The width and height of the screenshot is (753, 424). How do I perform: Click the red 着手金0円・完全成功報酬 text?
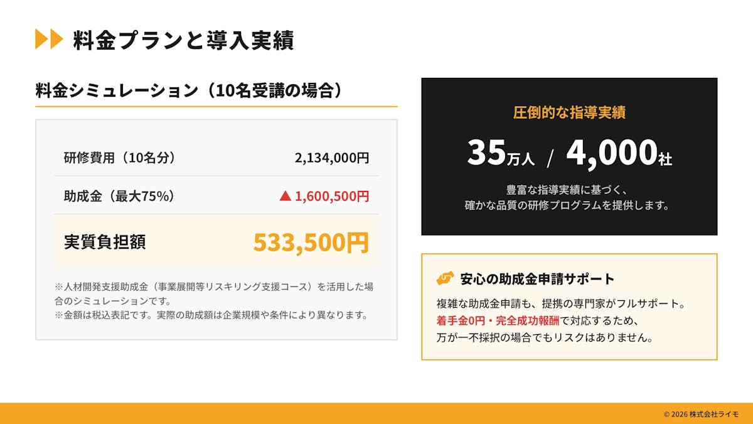tap(498, 320)
